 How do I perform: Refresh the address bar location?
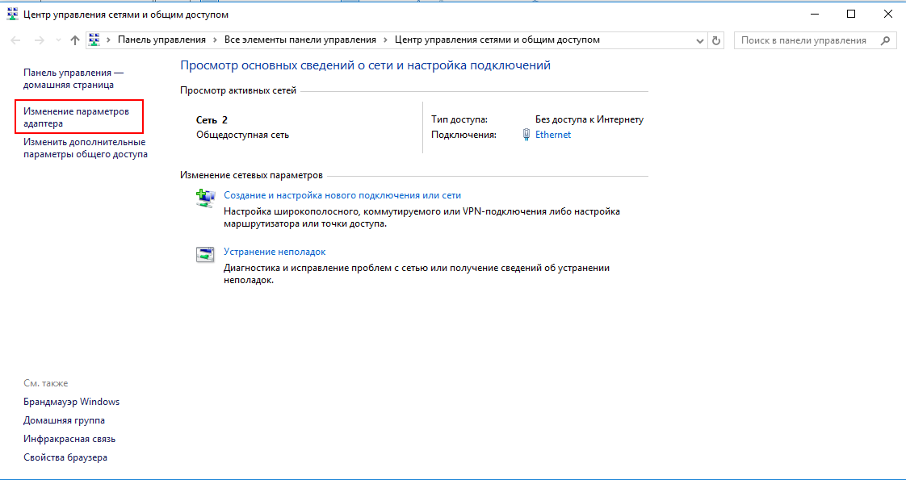(716, 40)
